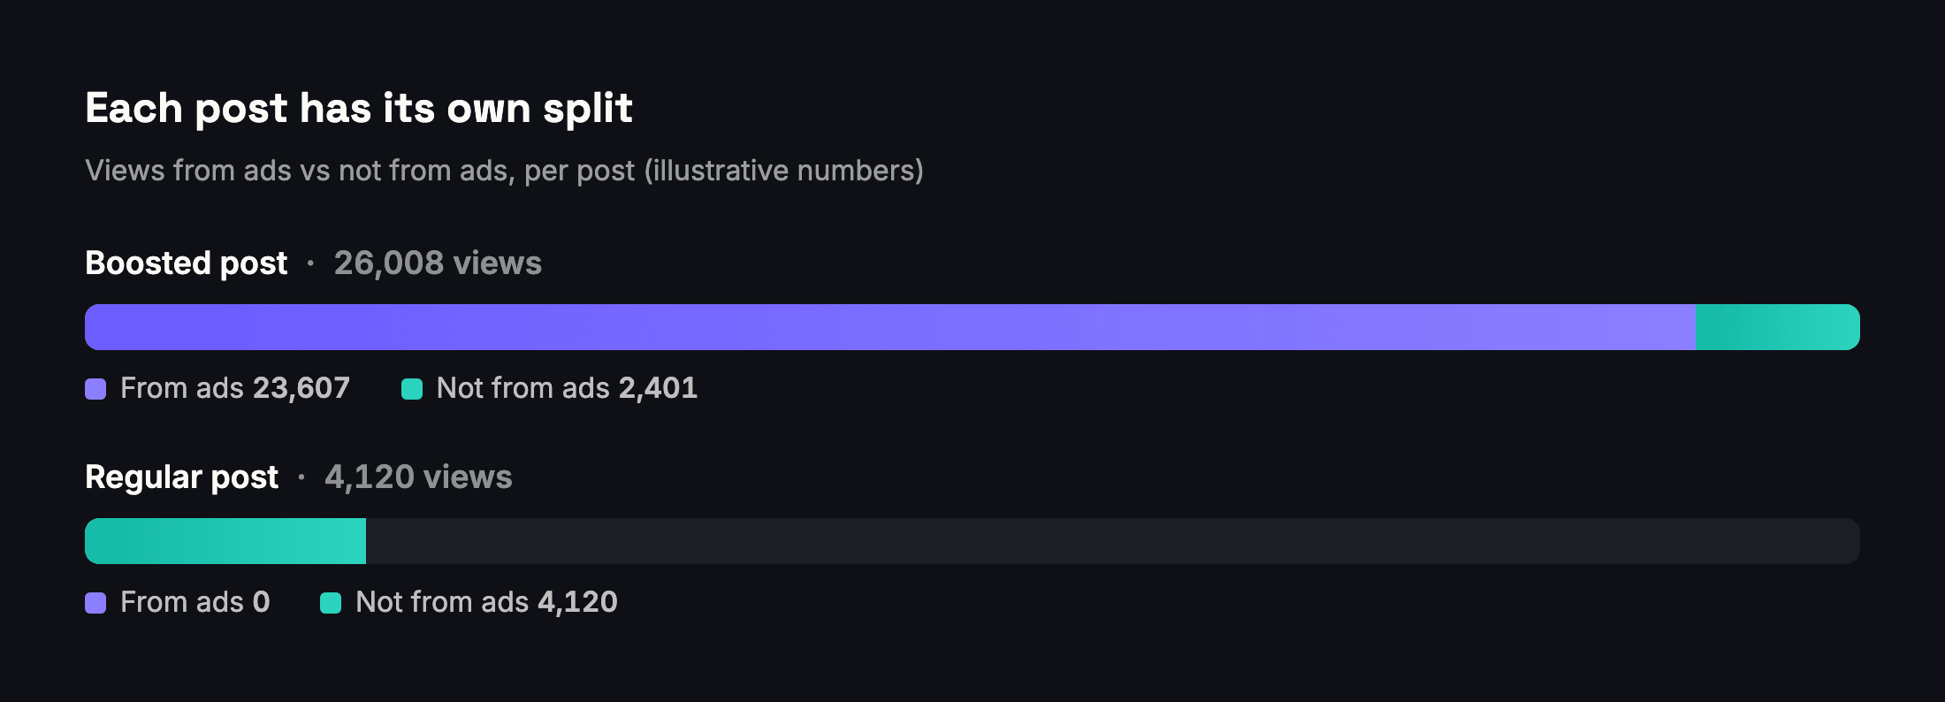Click the 26,008 views count
The height and width of the screenshot is (702, 1945).
point(438,263)
